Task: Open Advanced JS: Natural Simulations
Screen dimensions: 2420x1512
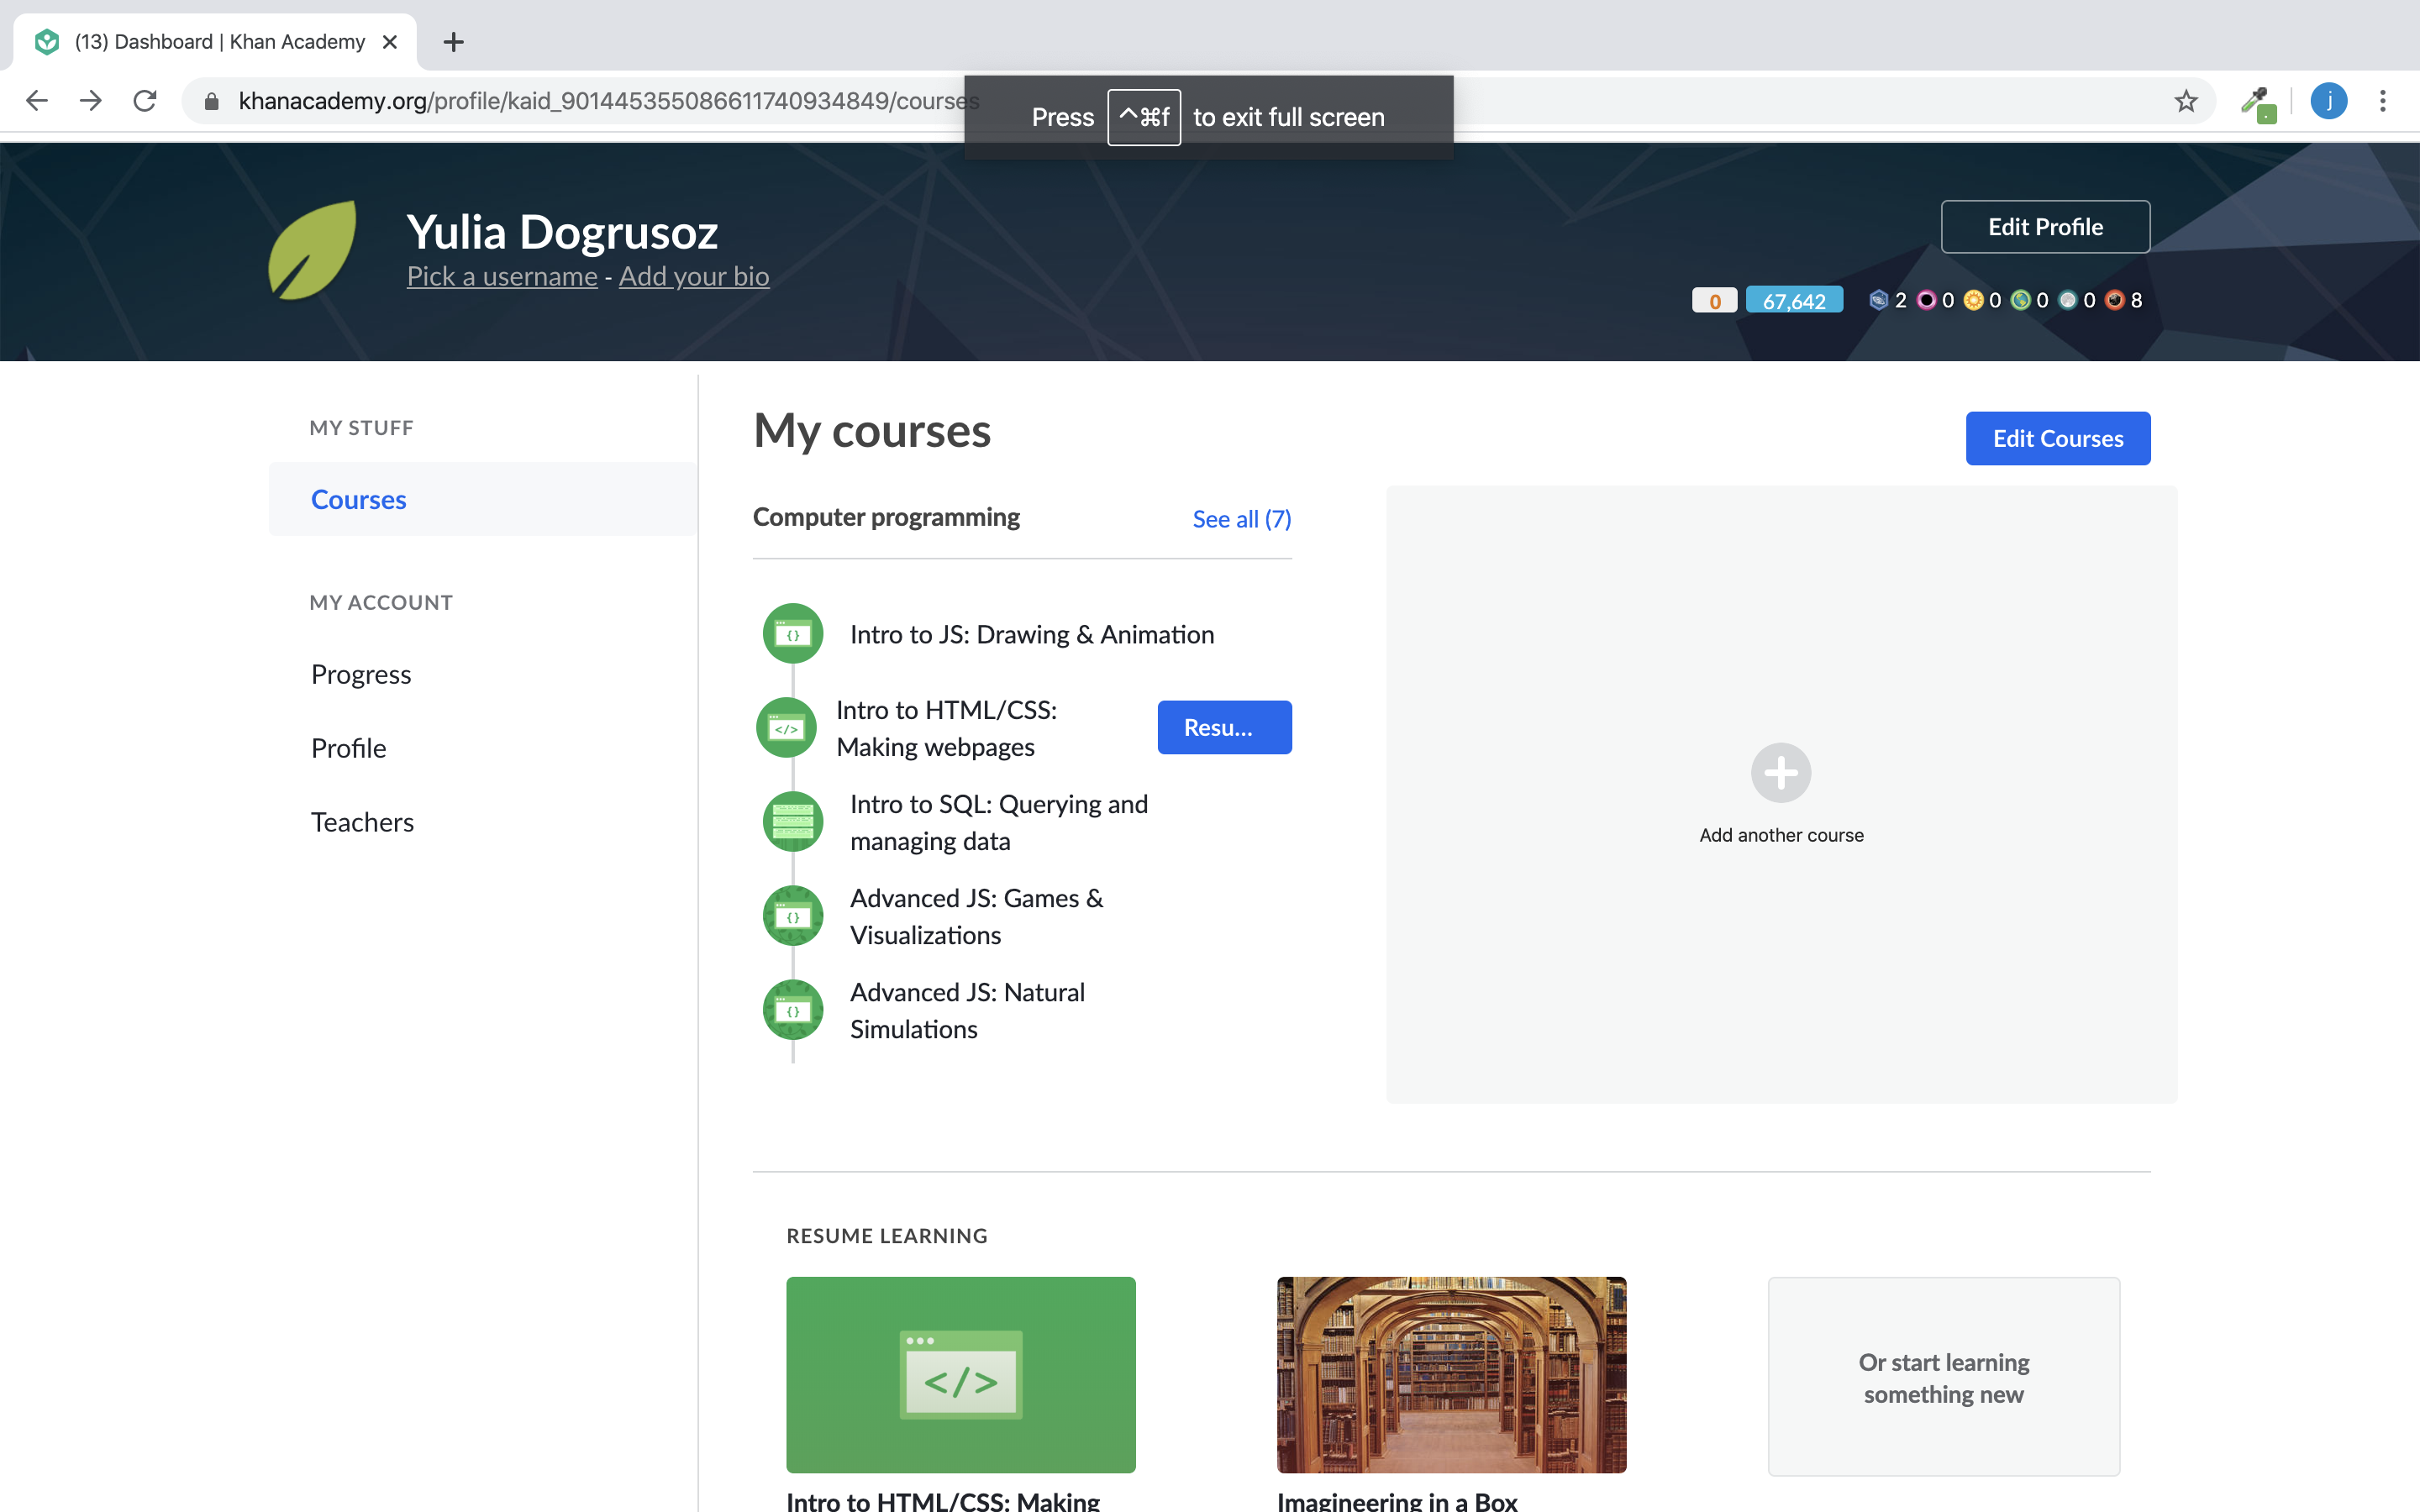Action: pos(967,1010)
